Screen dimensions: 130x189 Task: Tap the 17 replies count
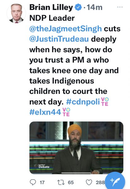coord(42,182)
